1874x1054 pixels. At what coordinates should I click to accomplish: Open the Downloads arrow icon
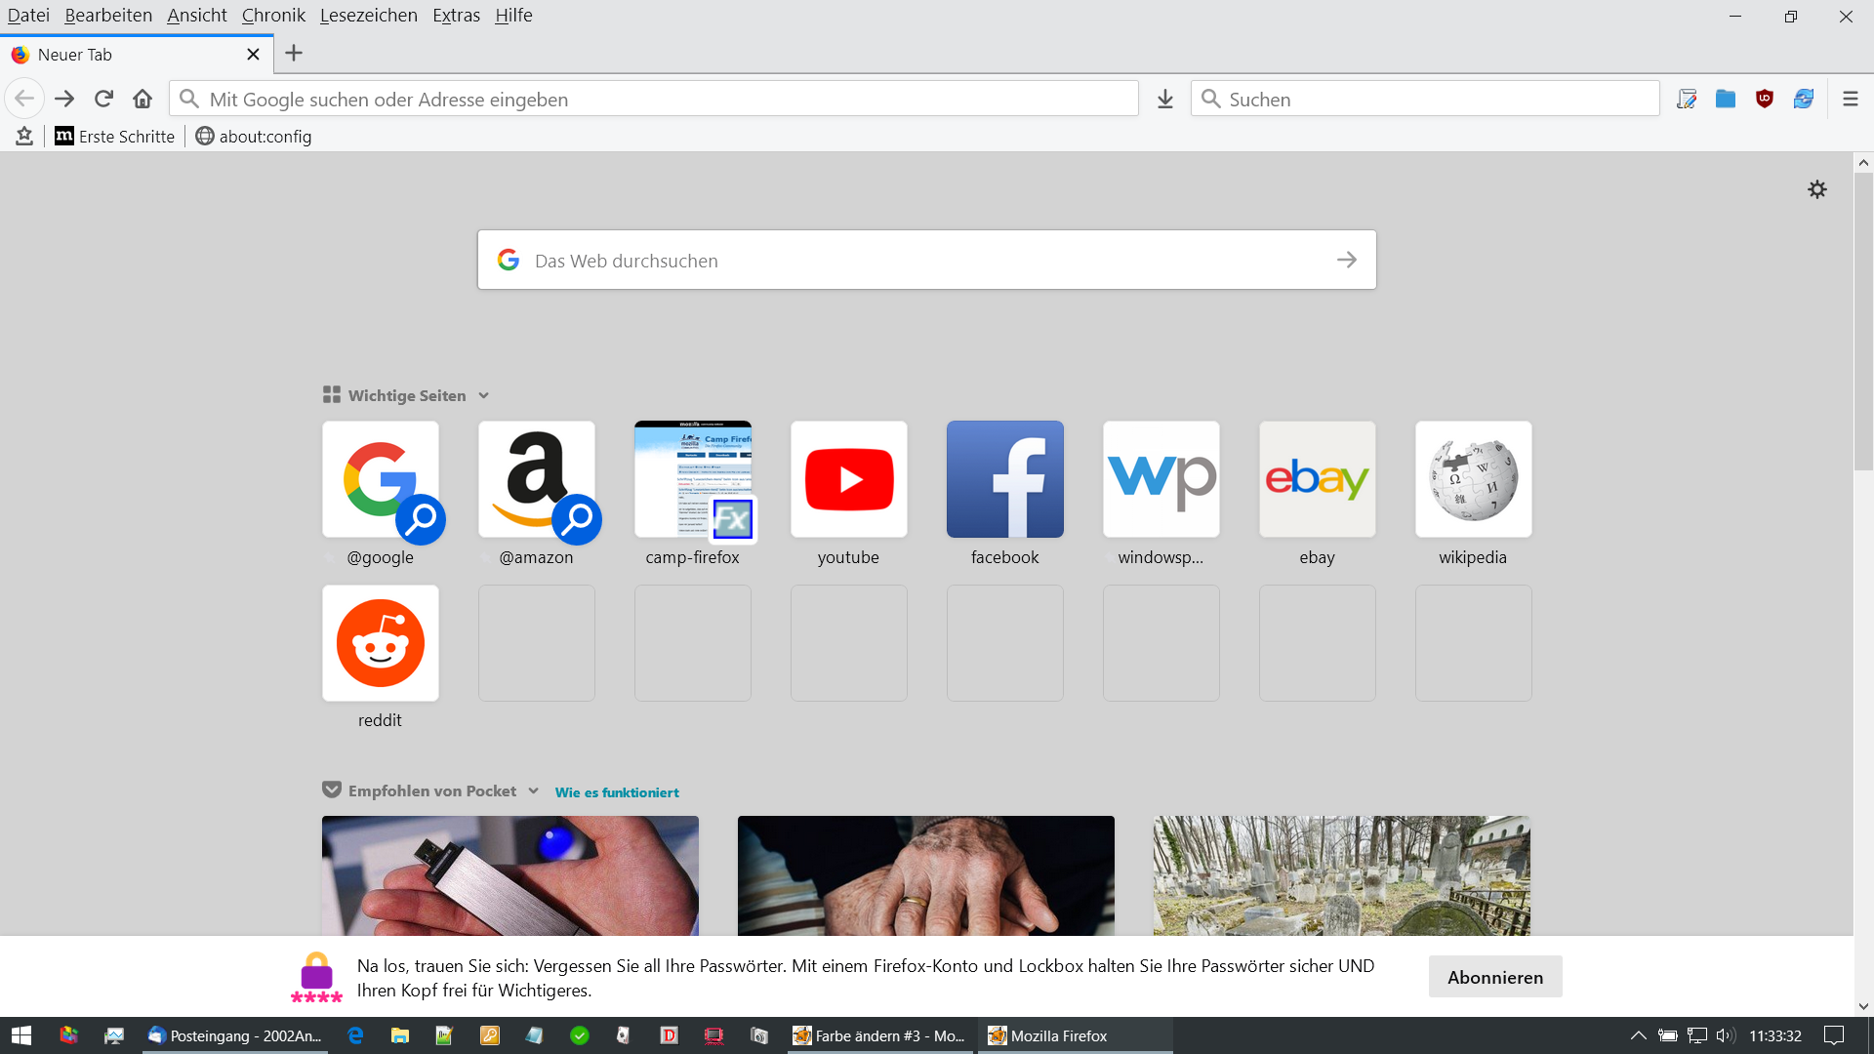1164,99
